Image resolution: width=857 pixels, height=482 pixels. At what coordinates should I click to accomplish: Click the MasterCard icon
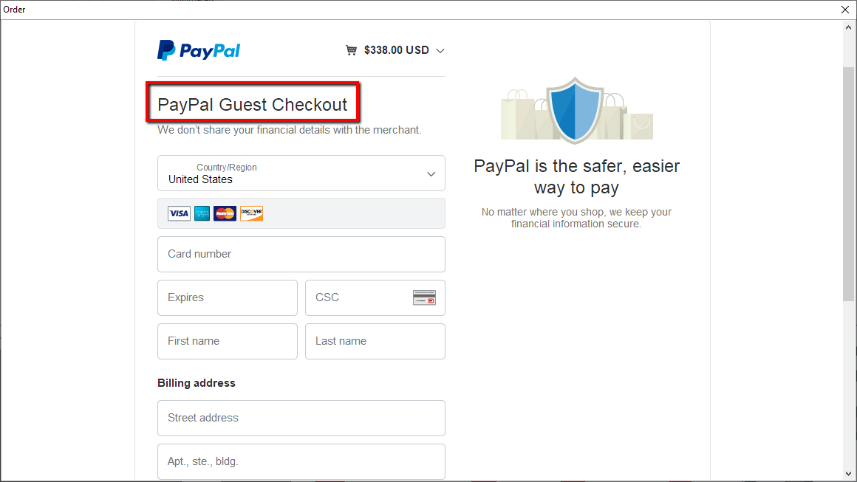click(225, 213)
